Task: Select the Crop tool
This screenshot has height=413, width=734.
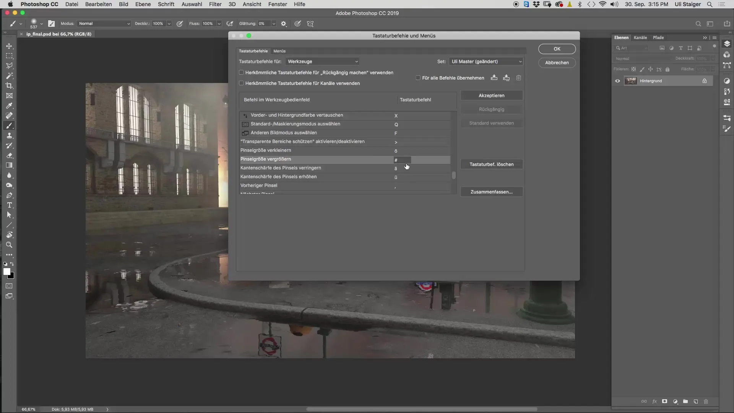Action: [9, 86]
